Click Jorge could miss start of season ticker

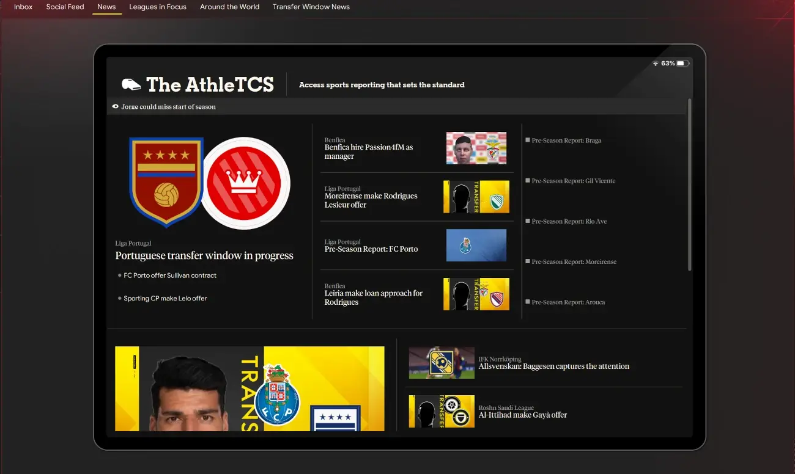click(168, 106)
